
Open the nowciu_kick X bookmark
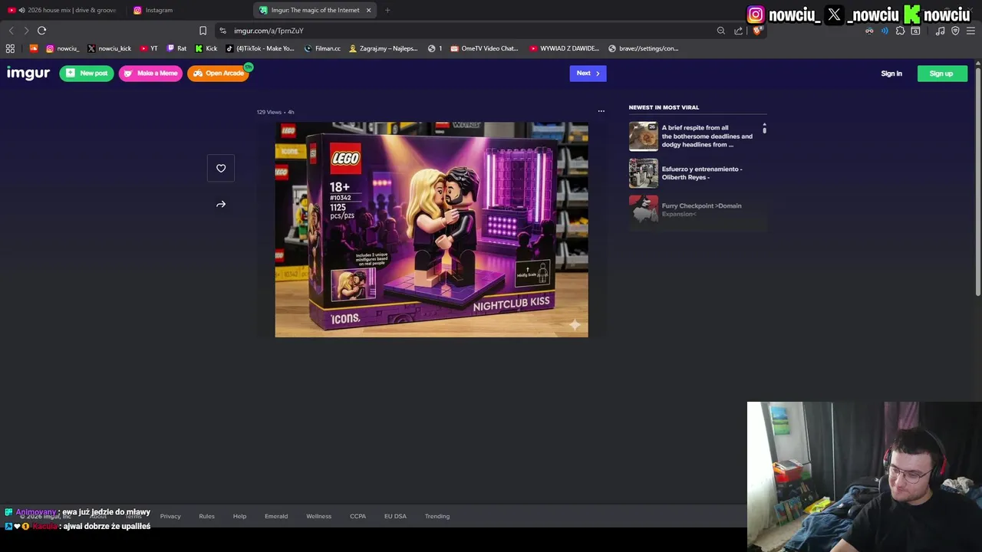109,48
